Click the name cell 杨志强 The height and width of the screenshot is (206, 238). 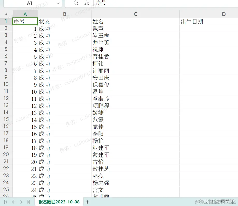click(x=135, y=183)
